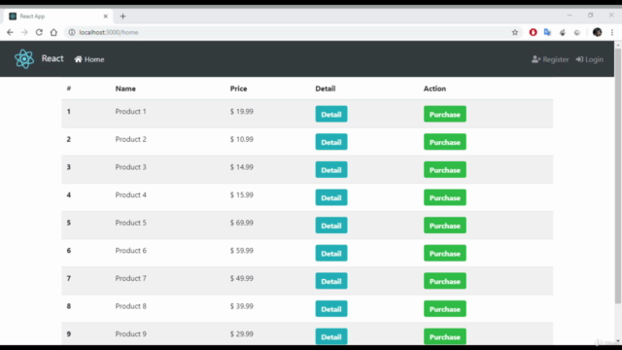Open a new browser tab

click(x=122, y=17)
